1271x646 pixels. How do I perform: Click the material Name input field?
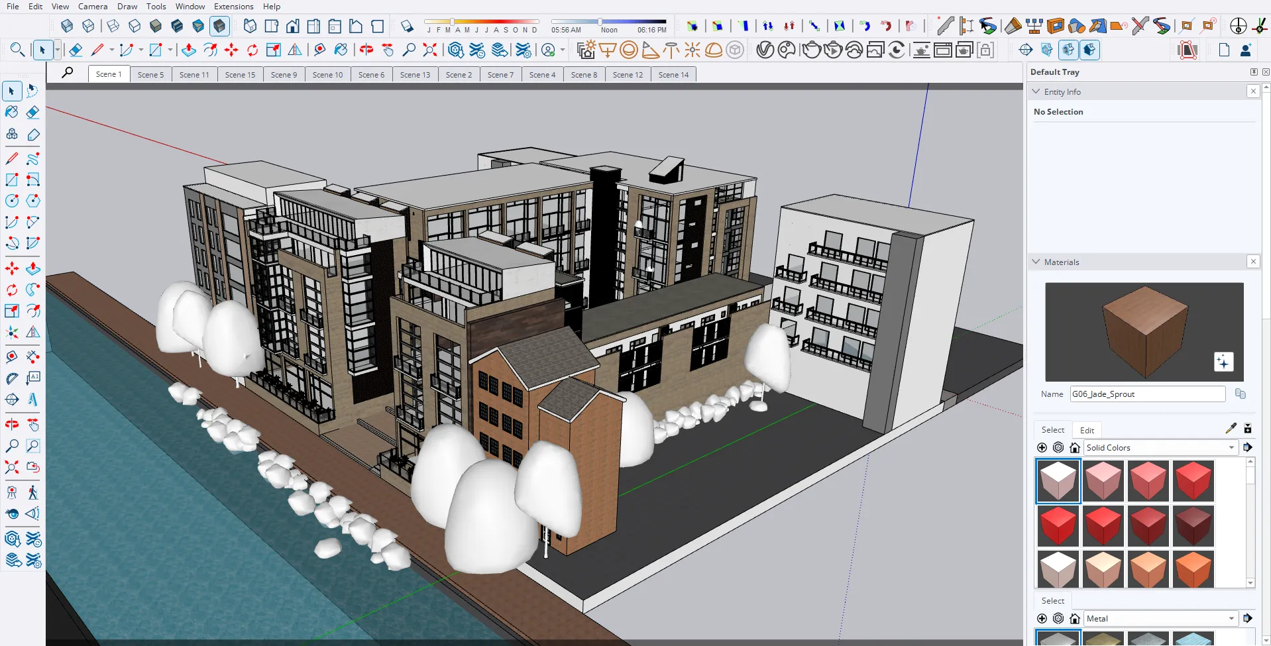tap(1147, 394)
